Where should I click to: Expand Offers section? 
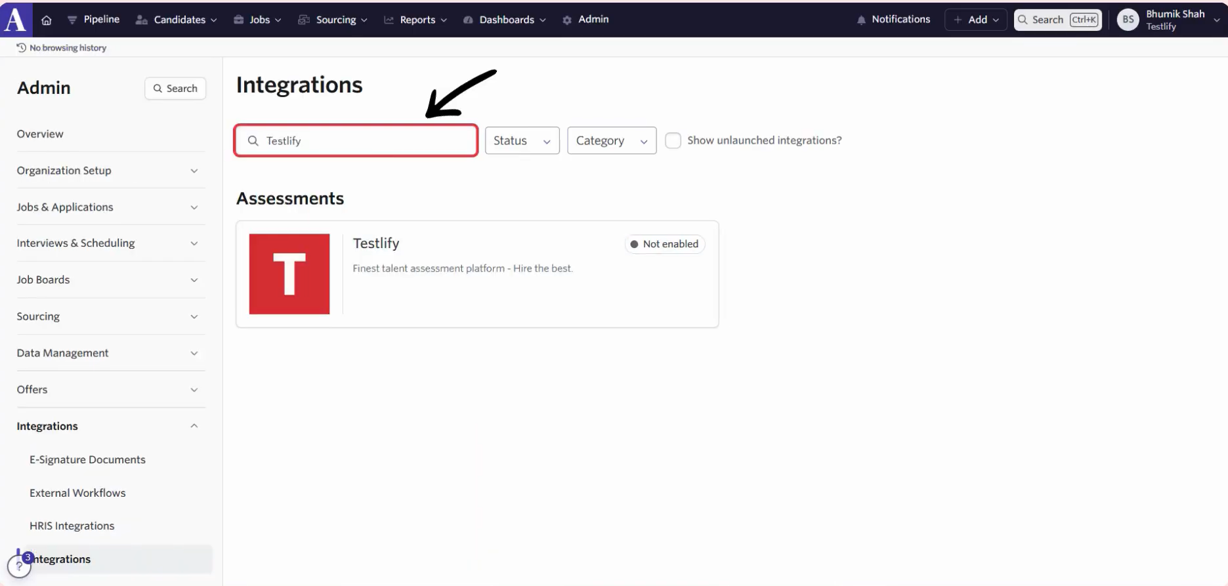point(111,390)
